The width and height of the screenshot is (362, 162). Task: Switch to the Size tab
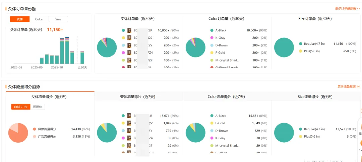(58, 19)
